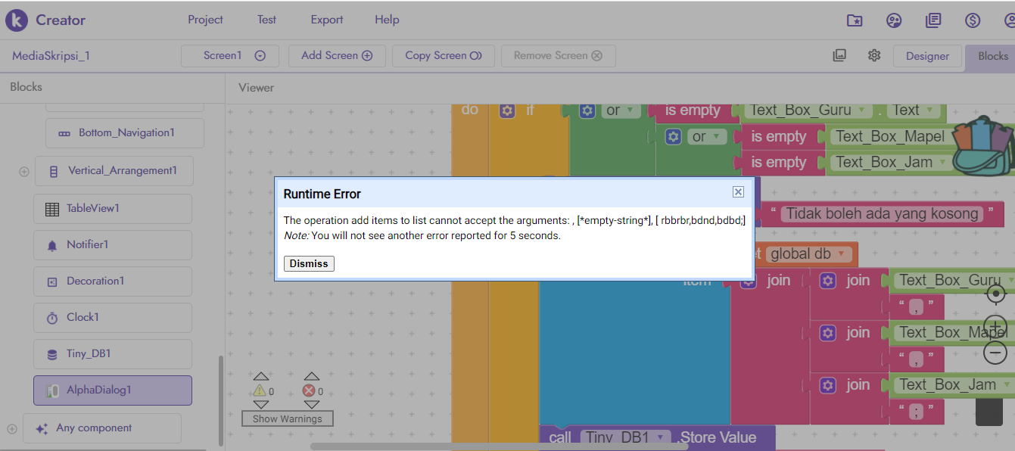The height and width of the screenshot is (451, 1015).
Task: Click the MediaSkripsi_1 project name
Action: tap(51, 55)
